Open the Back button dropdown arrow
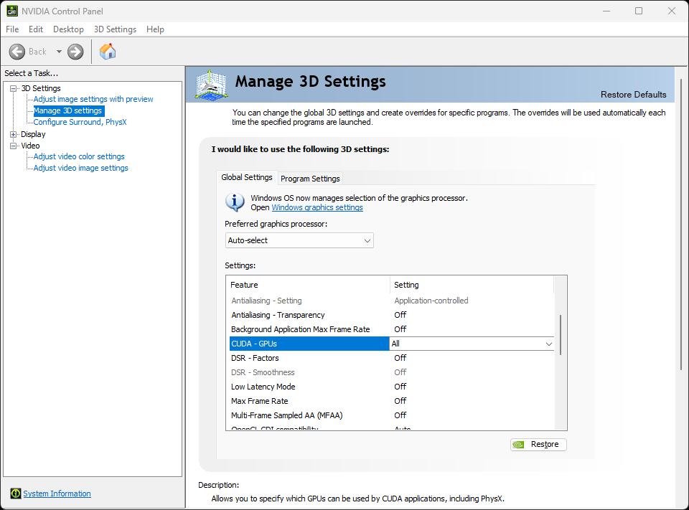689x510 pixels. point(59,51)
